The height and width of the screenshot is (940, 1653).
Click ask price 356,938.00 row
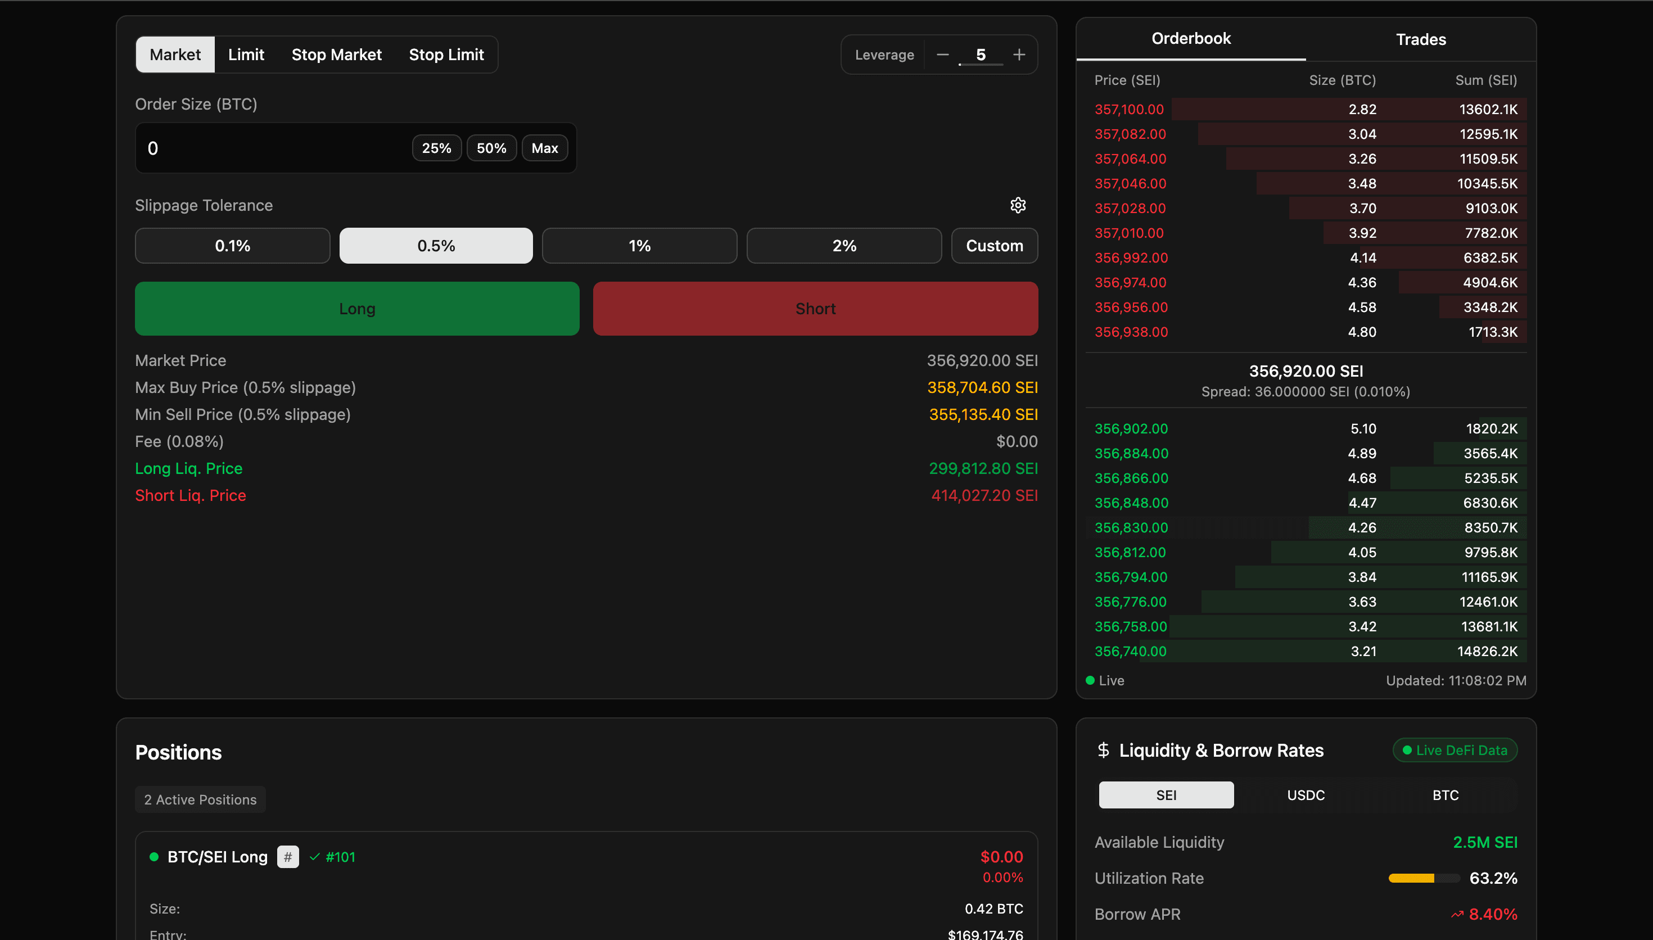tap(1306, 332)
